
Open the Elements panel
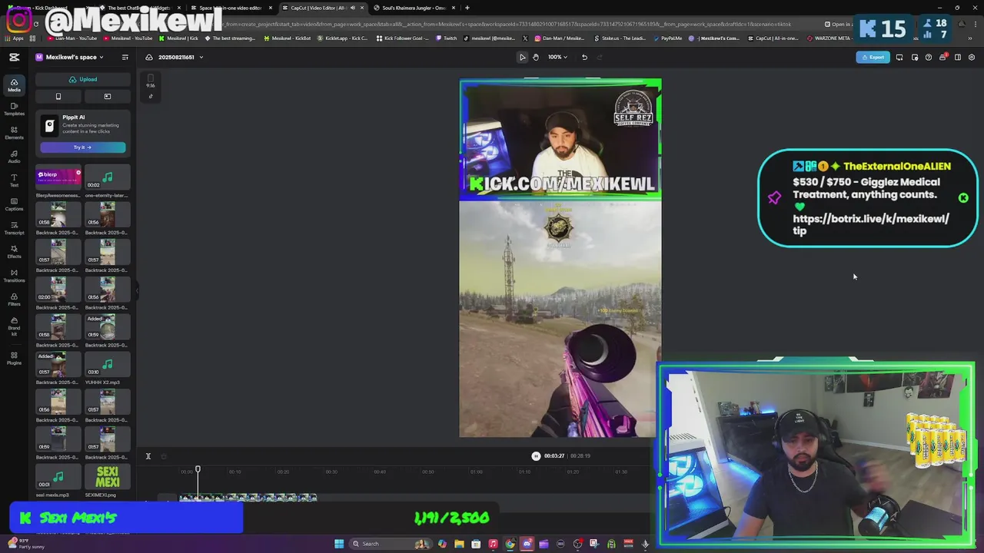tap(14, 133)
